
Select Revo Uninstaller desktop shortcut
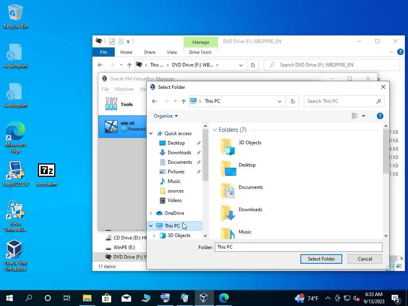click(x=16, y=216)
